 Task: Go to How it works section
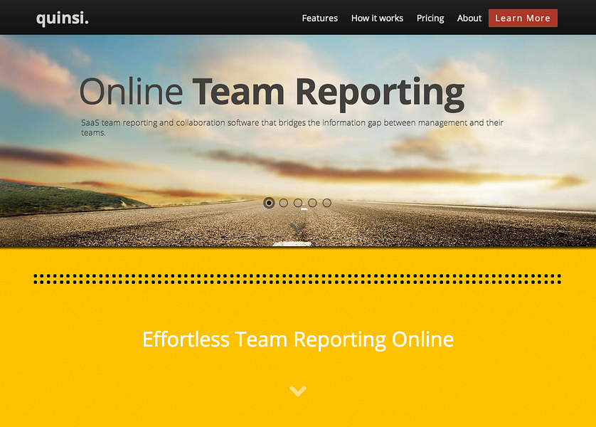(377, 19)
